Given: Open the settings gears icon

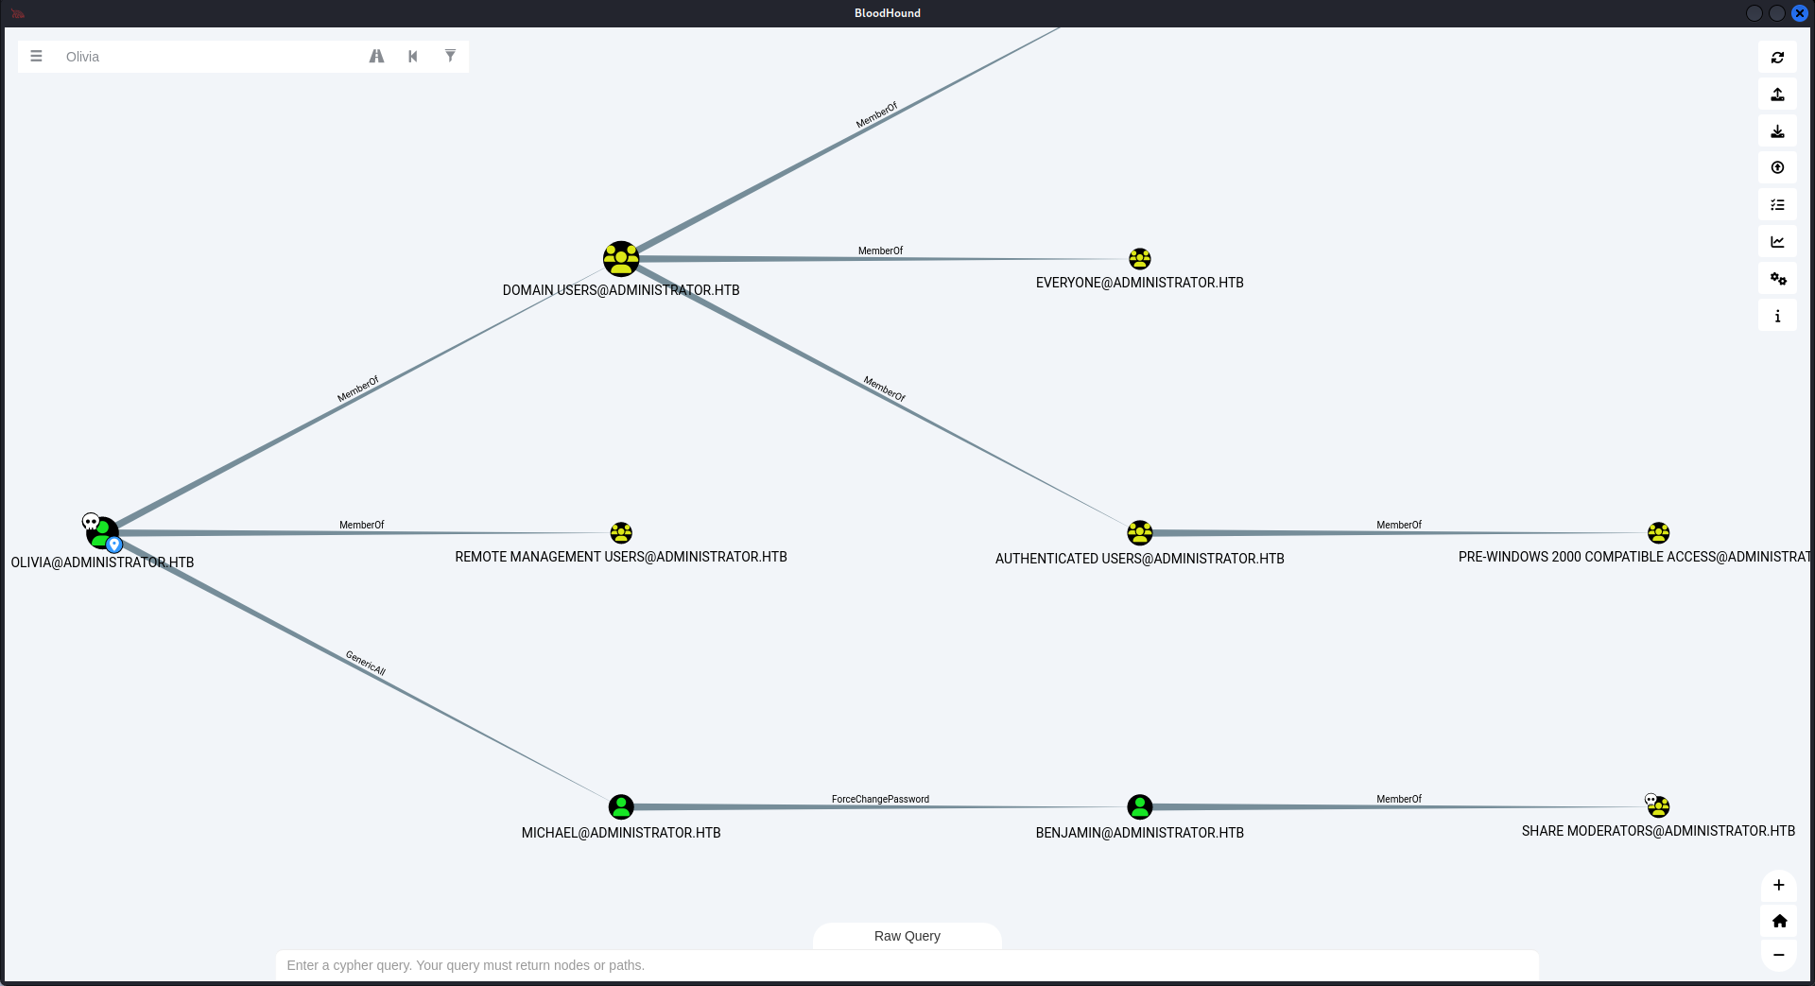Looking at the screenshot, I should [1777, 278].
